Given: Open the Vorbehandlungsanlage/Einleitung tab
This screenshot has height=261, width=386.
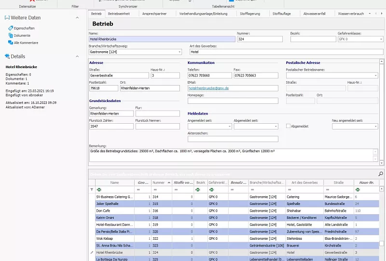Looking at the screenshot, I should (203, 14).
